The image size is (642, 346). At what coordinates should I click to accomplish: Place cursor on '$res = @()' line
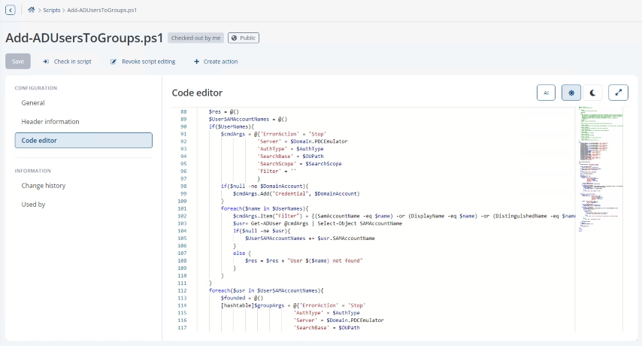pos(223,111)
